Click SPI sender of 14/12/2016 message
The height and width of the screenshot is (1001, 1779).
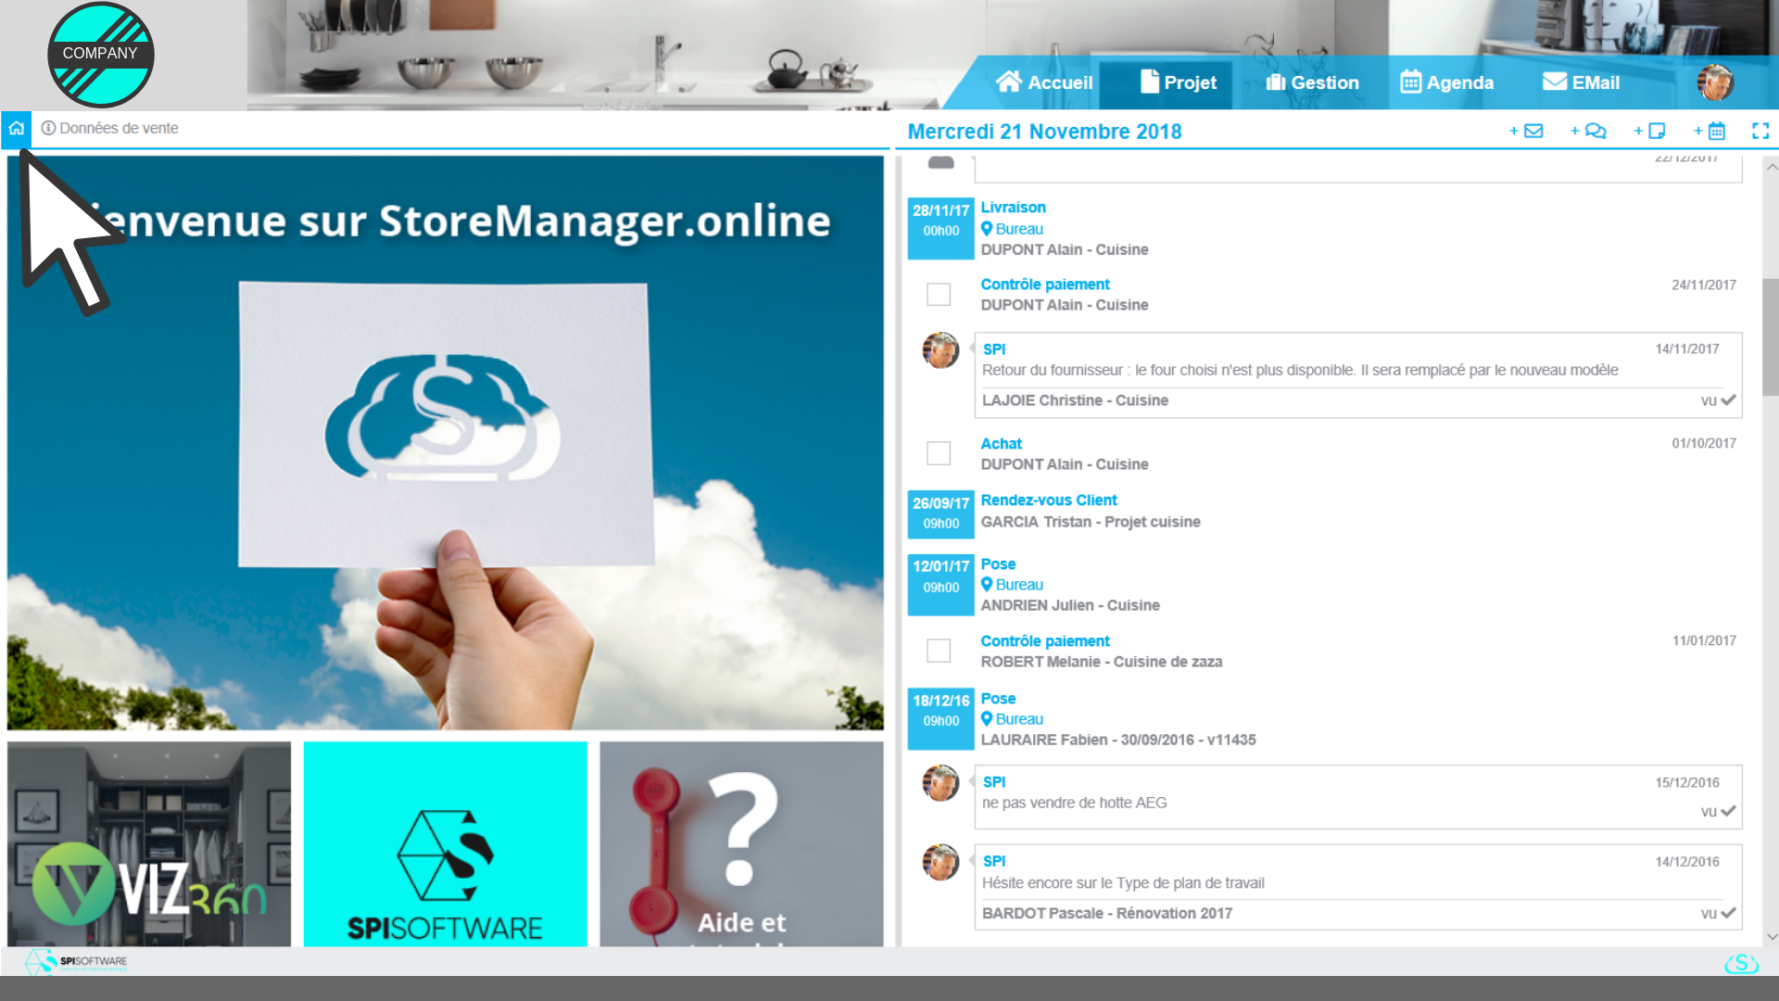993,861
